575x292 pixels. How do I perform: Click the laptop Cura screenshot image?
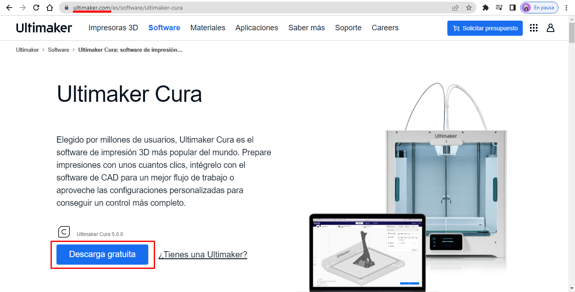(x=367, y=252)
